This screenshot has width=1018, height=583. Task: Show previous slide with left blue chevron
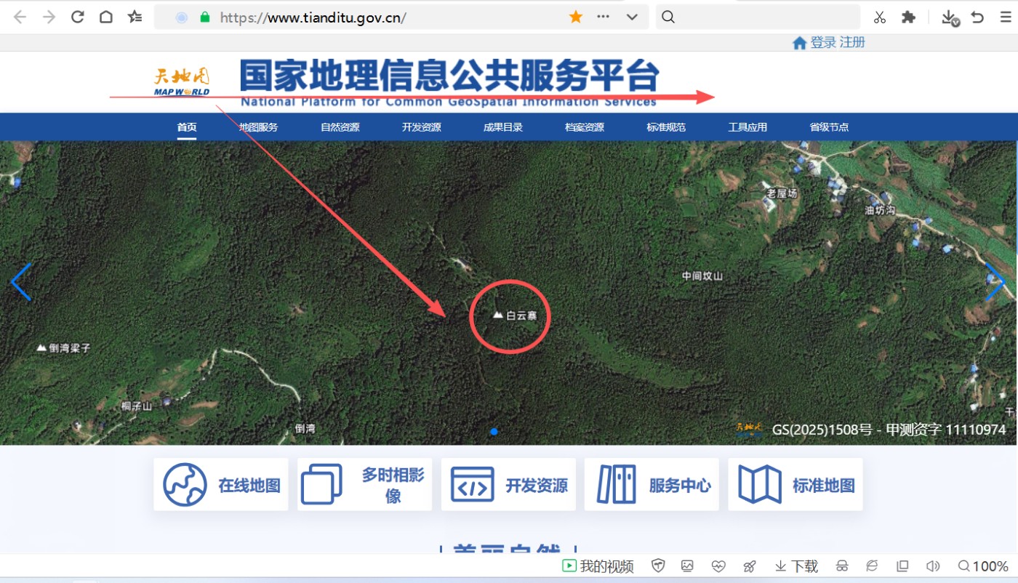click(21, 281)
